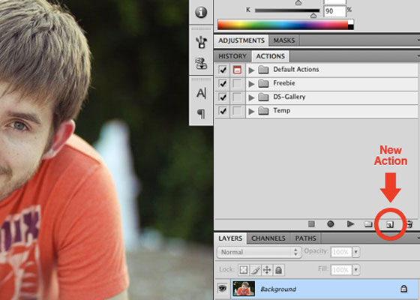Hide the Background layer with eye icon
This screenshot has width=420, height=300.
pos(222,289)
